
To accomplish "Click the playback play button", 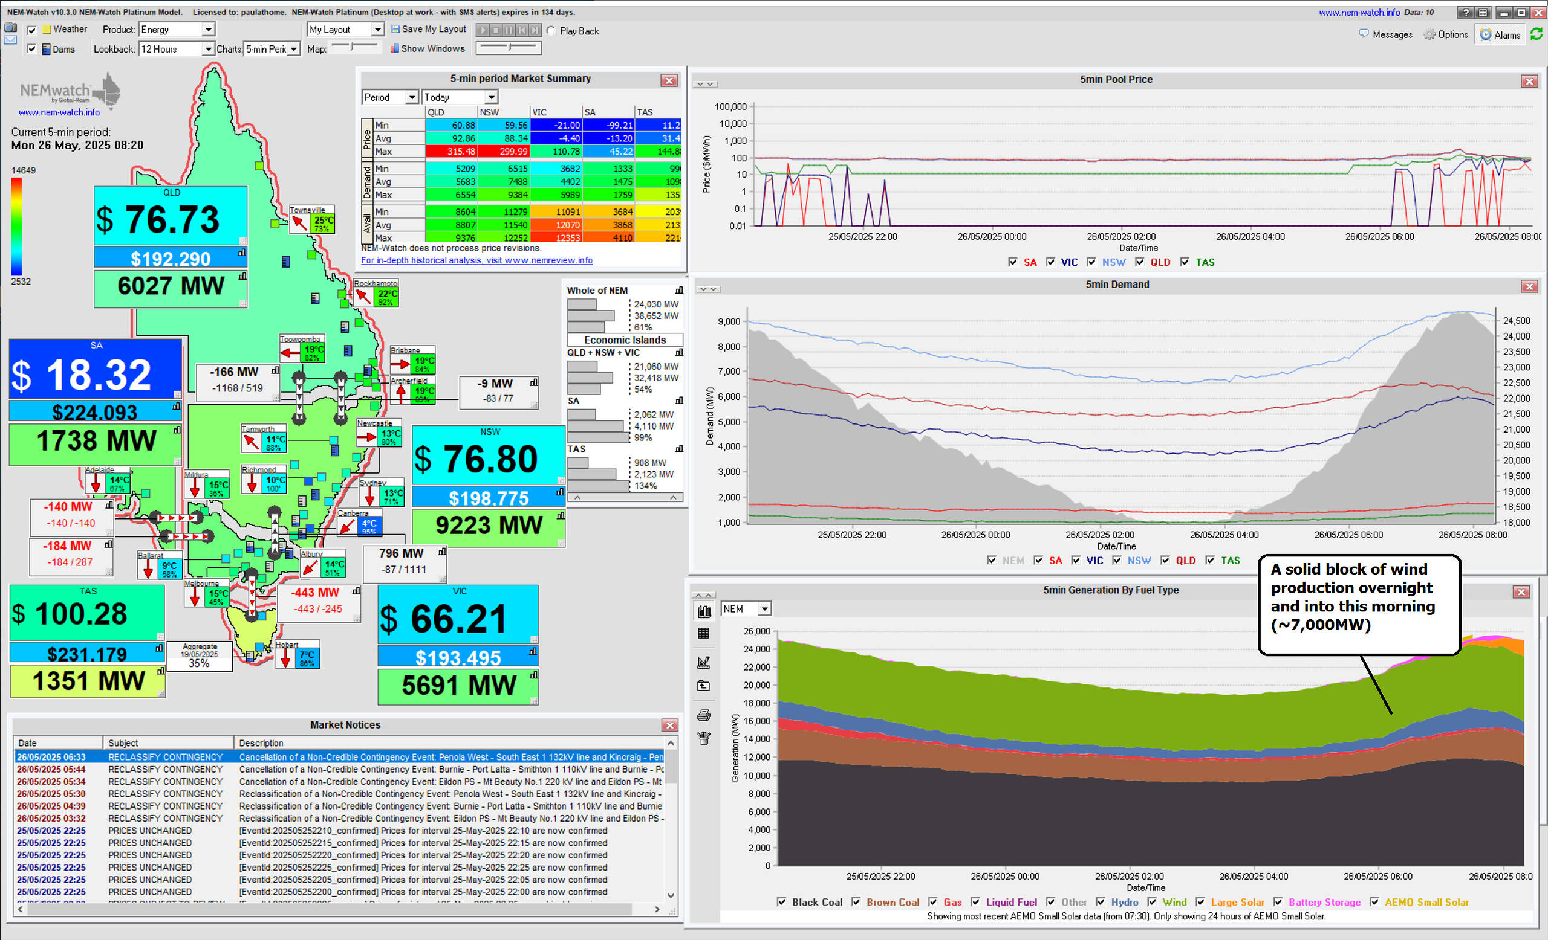I will pyautogui.click(x=482, y=30).
